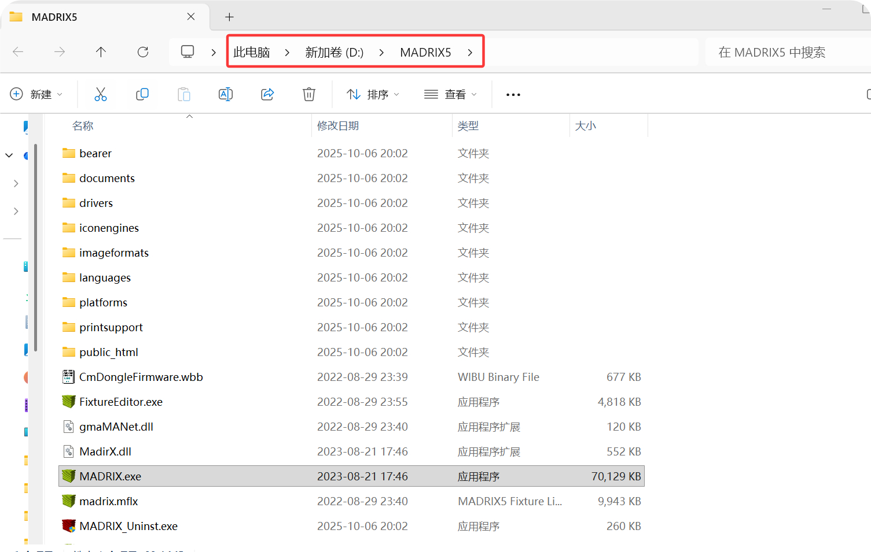
Task: Sort by 修改日期 column header
Action: click(338, 126)
